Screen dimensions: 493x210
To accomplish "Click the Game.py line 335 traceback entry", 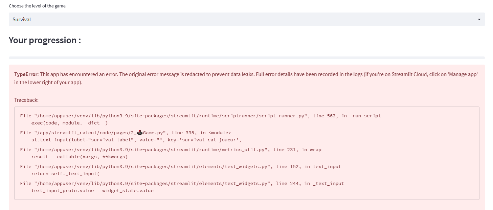I will [x=125, y=133].
